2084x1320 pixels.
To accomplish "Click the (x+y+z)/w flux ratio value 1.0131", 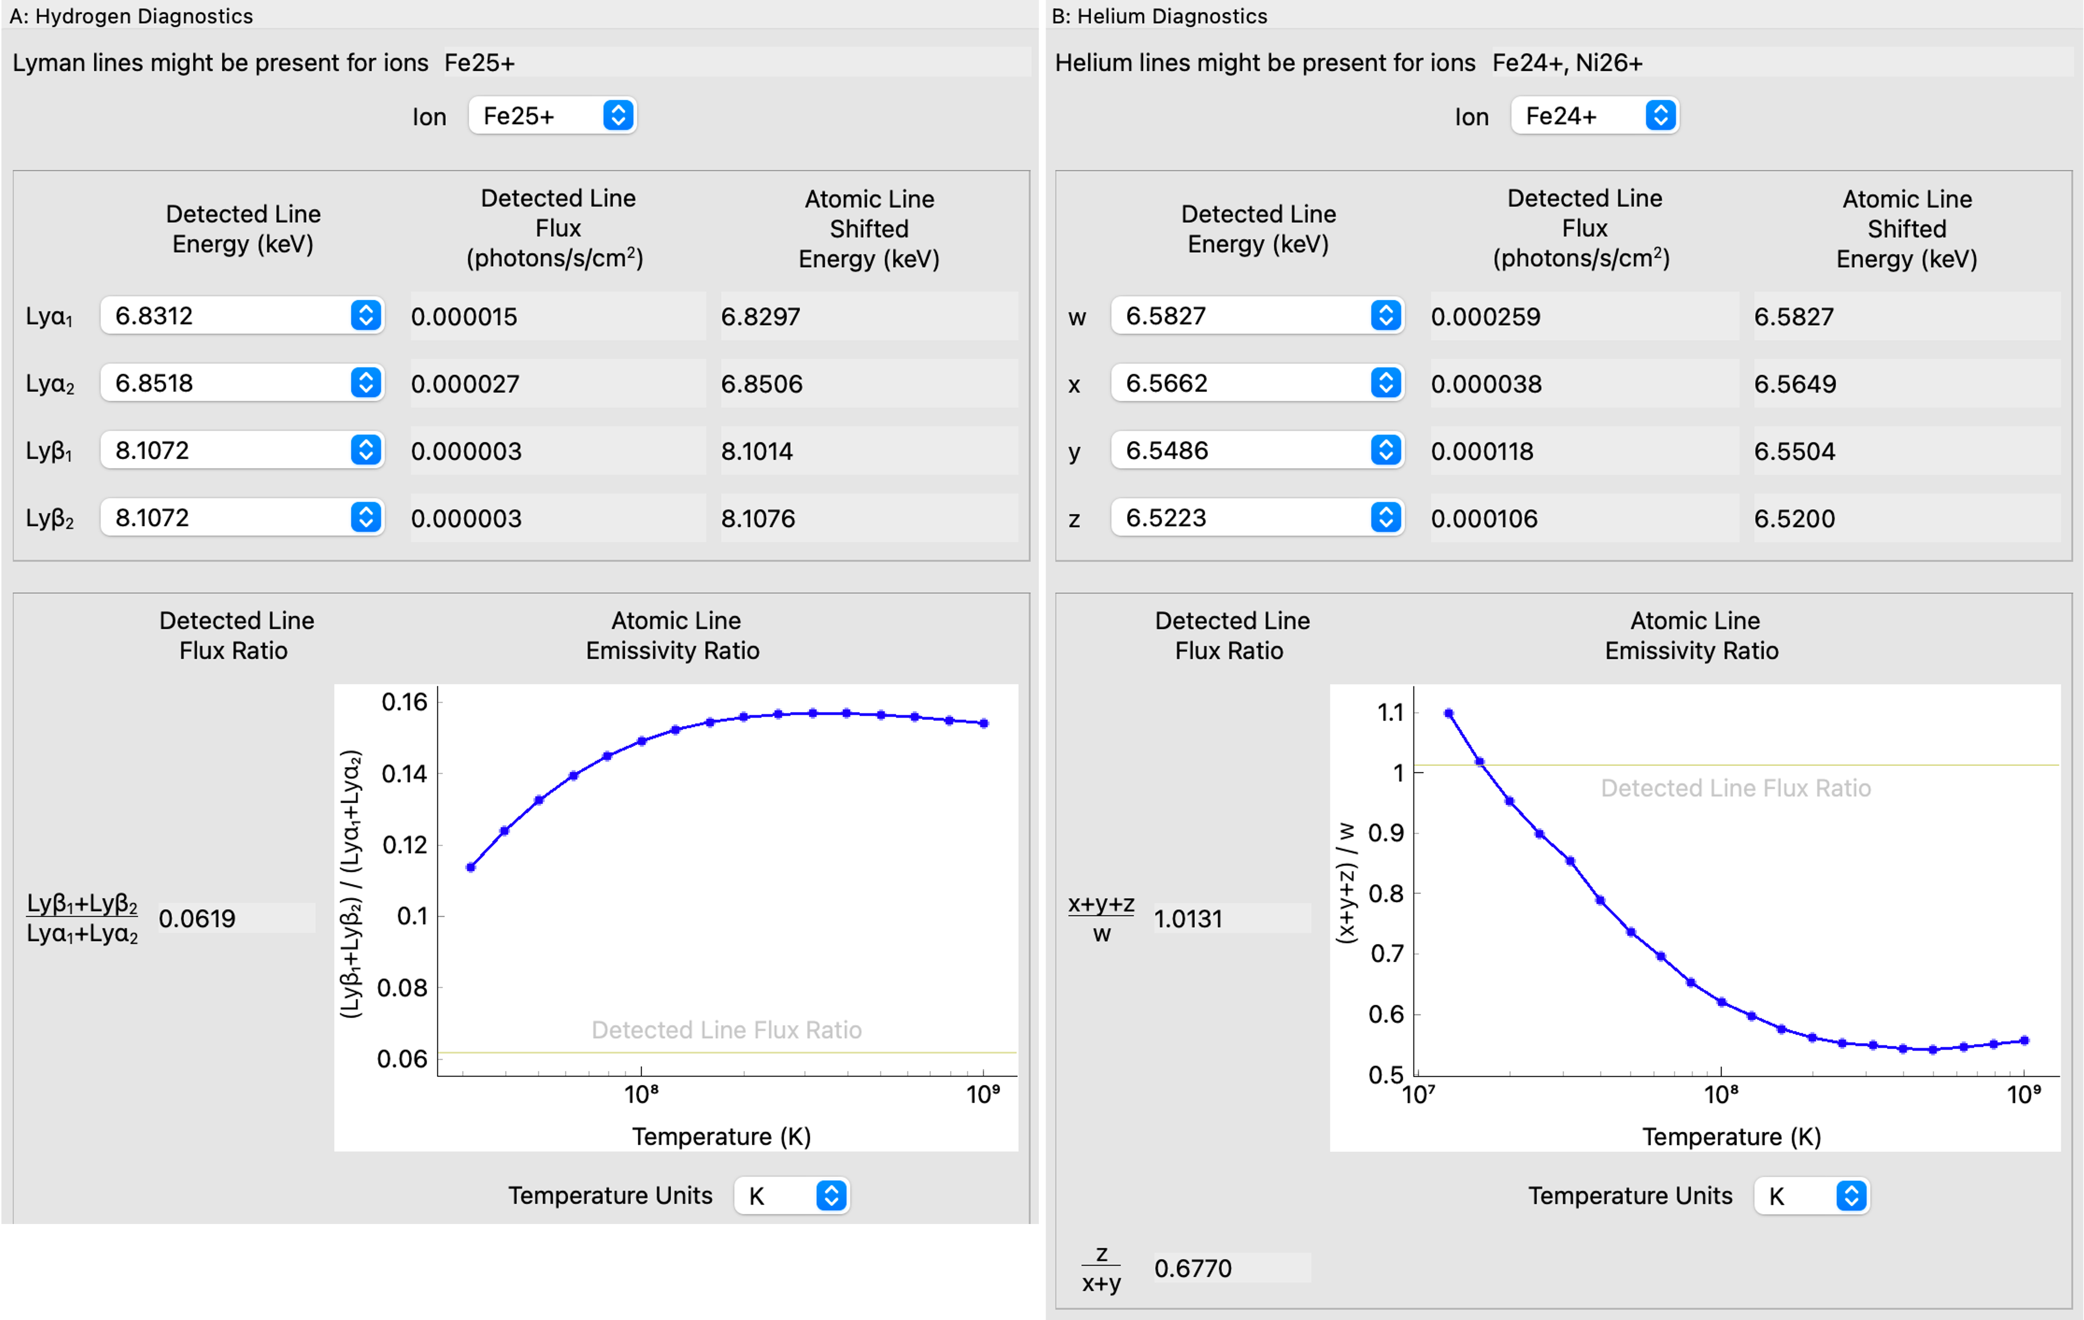I will pos(1233,917).
